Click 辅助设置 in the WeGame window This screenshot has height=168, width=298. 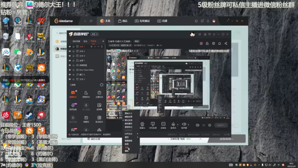click(x=93, y=139)
